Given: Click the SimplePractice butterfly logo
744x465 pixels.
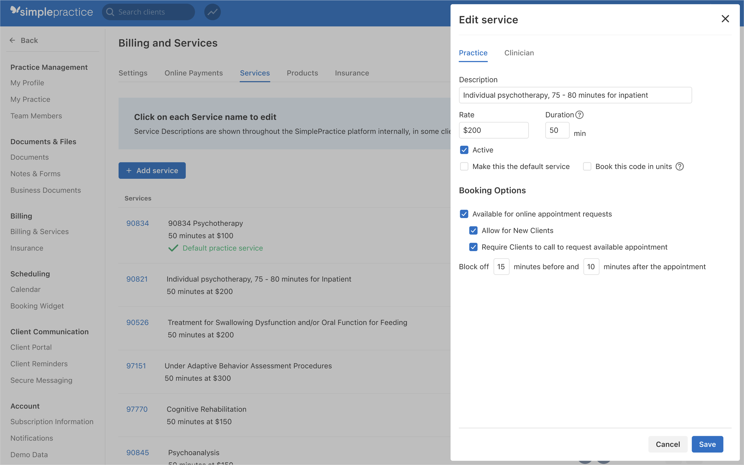Looking at the screenshot, I should coord(15,10).
